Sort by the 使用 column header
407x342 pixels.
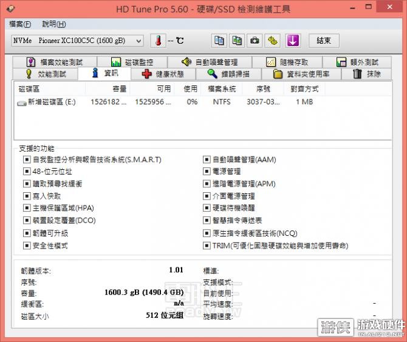tap(188, 89)
